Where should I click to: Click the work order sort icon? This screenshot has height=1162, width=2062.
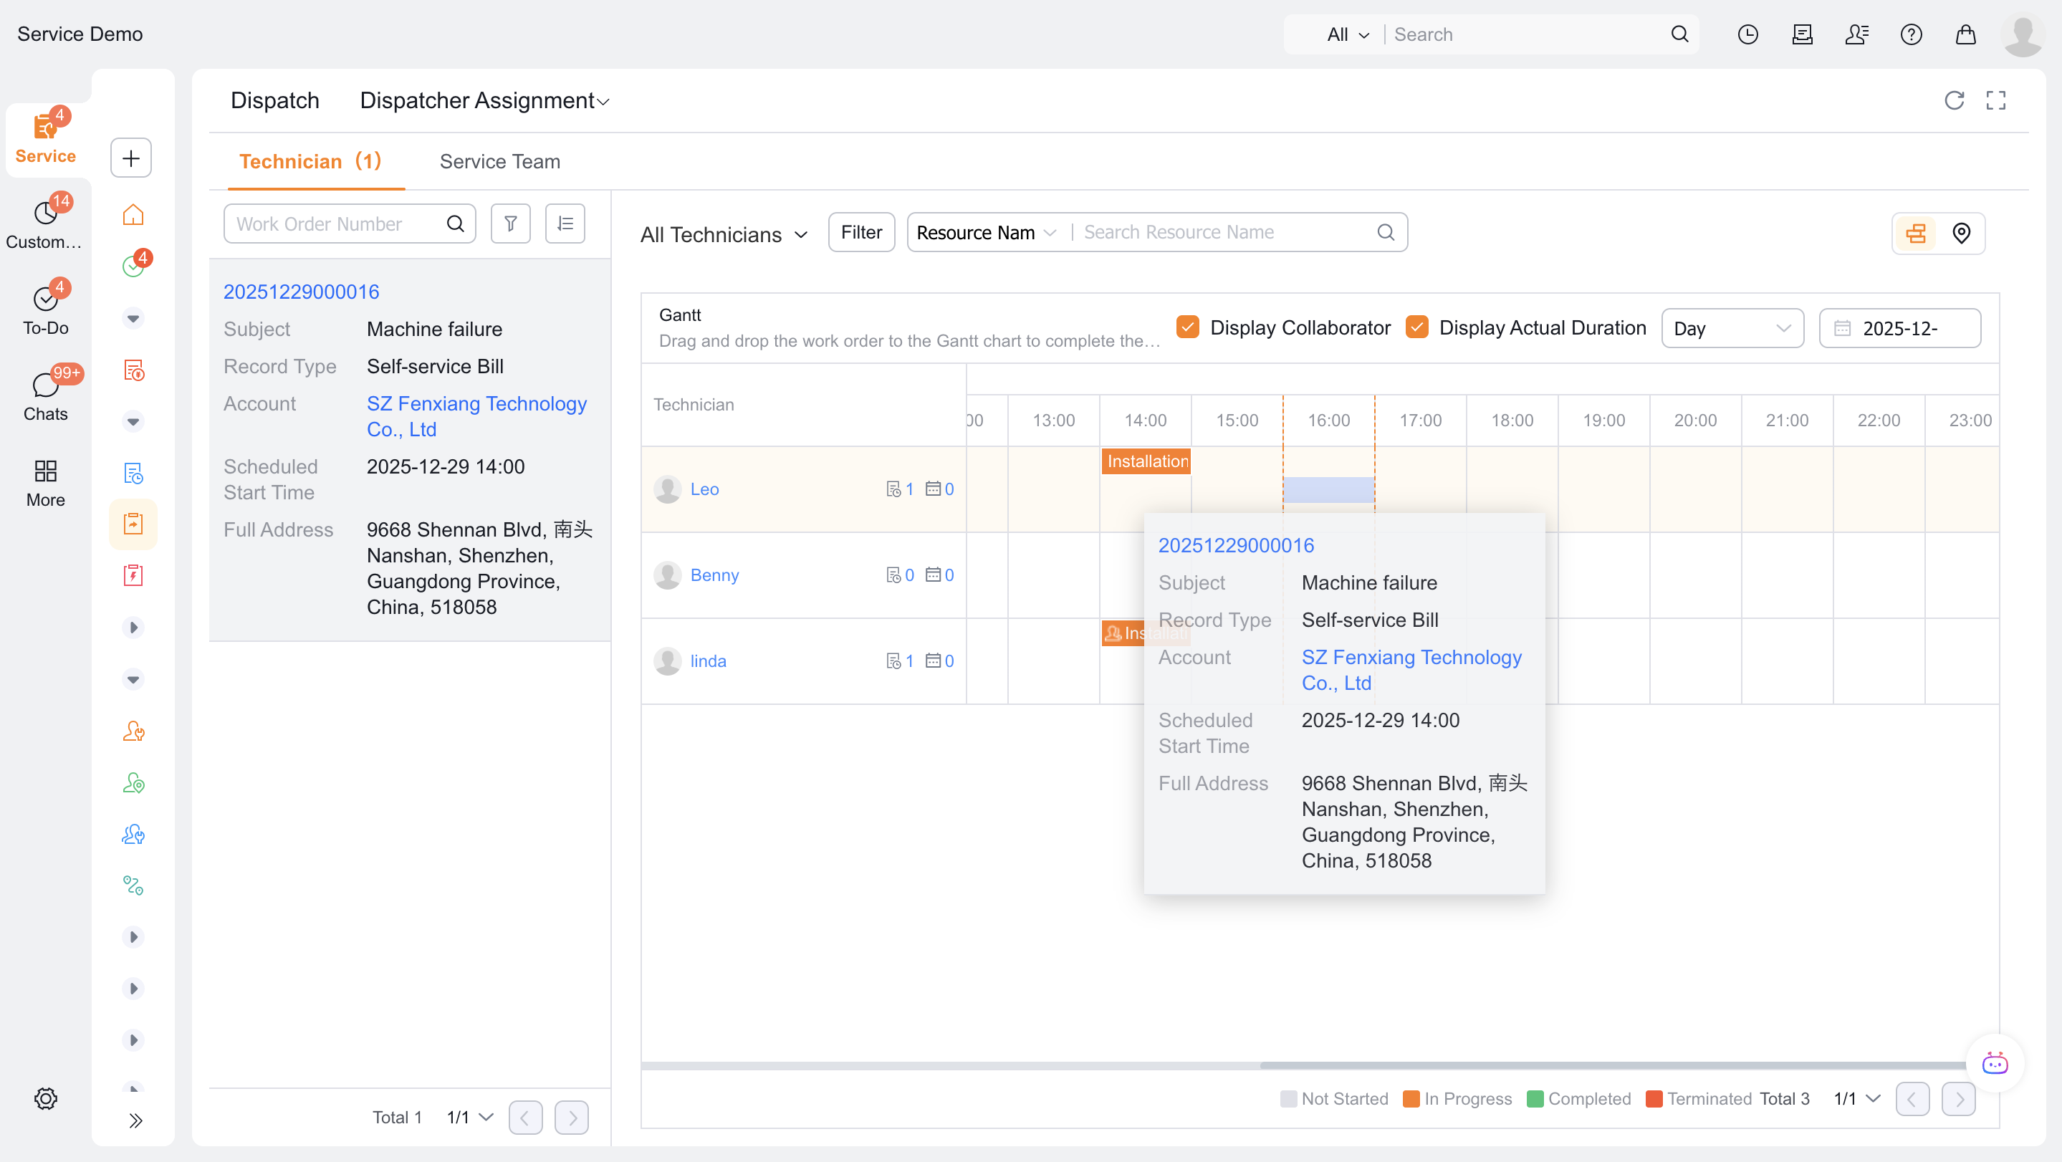tap(565, 224)
